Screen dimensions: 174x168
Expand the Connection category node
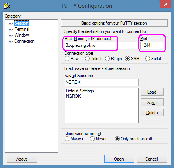[x=10, y=41]
